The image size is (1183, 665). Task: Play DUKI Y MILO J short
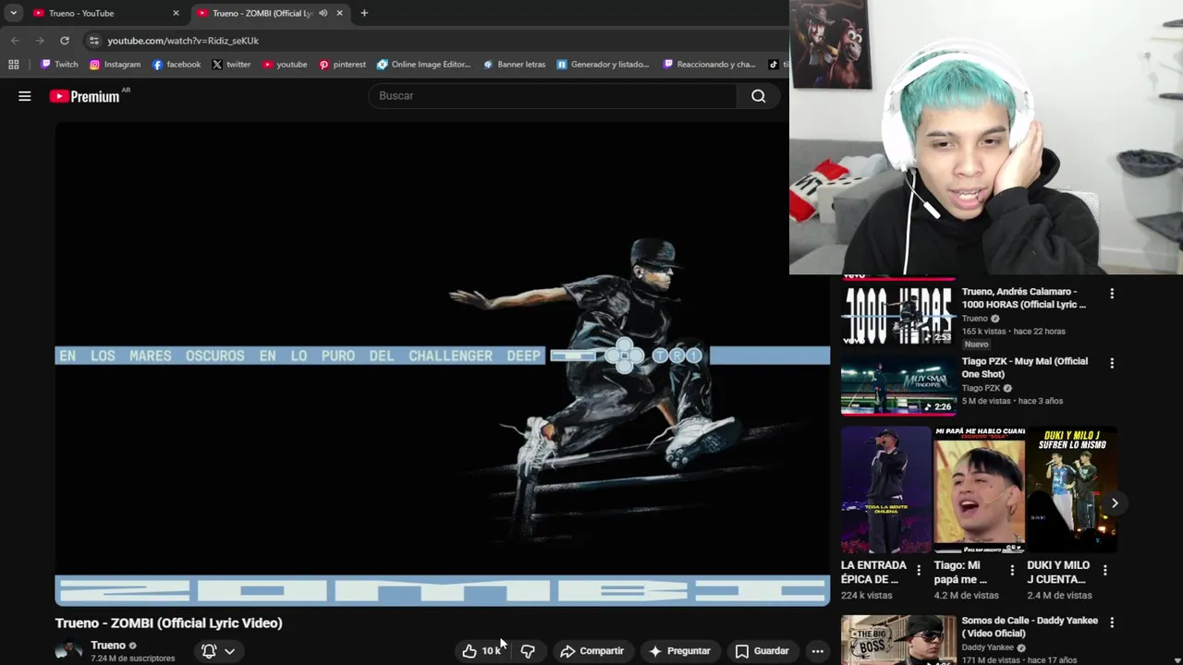(1071, 490)
